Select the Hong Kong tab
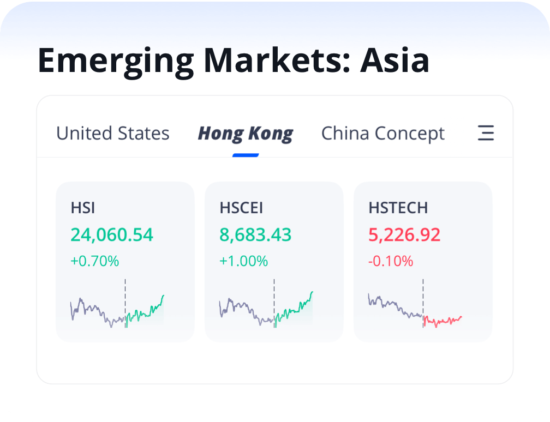Image resolution: width=550 pixels, height=422 pixels. click(x=246, y=134)
